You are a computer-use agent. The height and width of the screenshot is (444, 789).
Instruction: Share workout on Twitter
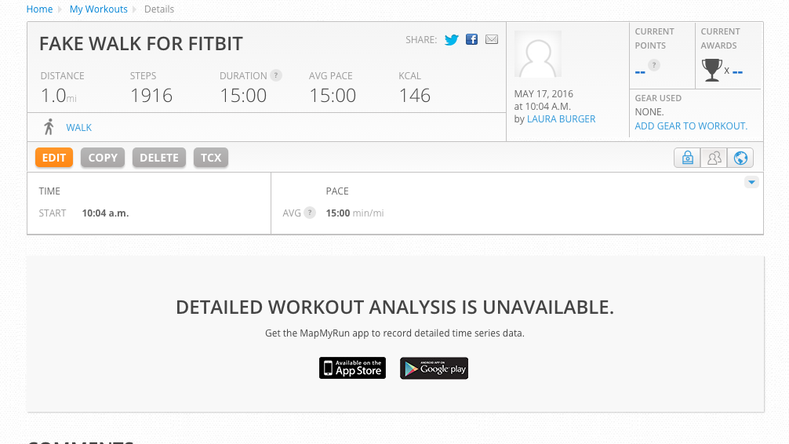coord(451,40)
